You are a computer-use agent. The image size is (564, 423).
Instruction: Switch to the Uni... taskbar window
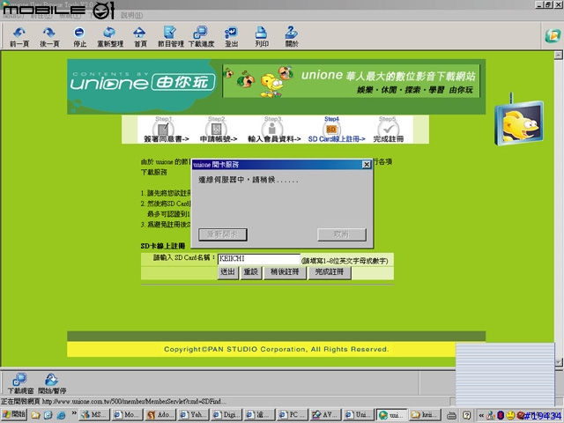[359, 415]
